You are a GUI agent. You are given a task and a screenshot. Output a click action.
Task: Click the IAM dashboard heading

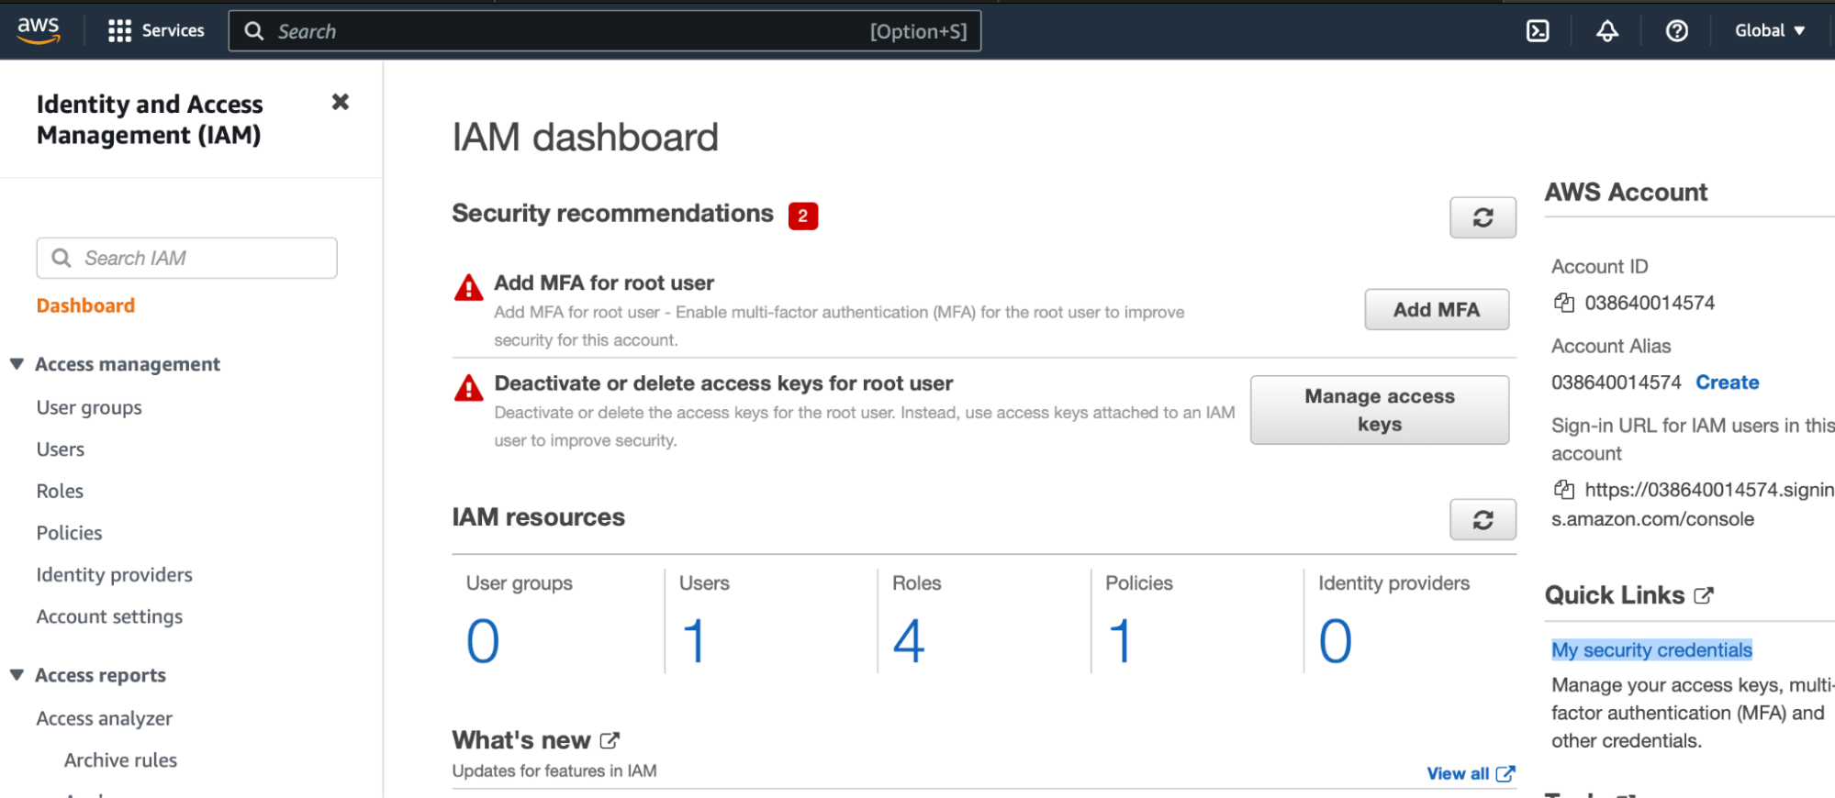tap(586, 138)
